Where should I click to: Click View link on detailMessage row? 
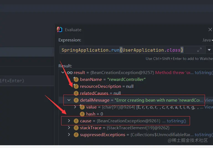pos(209,100)
